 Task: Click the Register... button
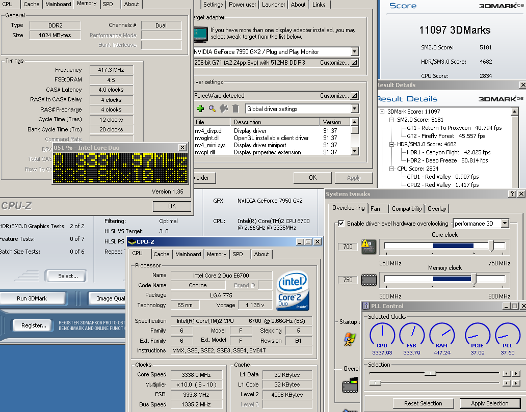(34, 325)
